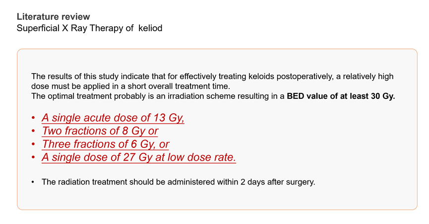
Task: Open "A single acute dose of 13 Gy" link
Action: tap(113, 118)
